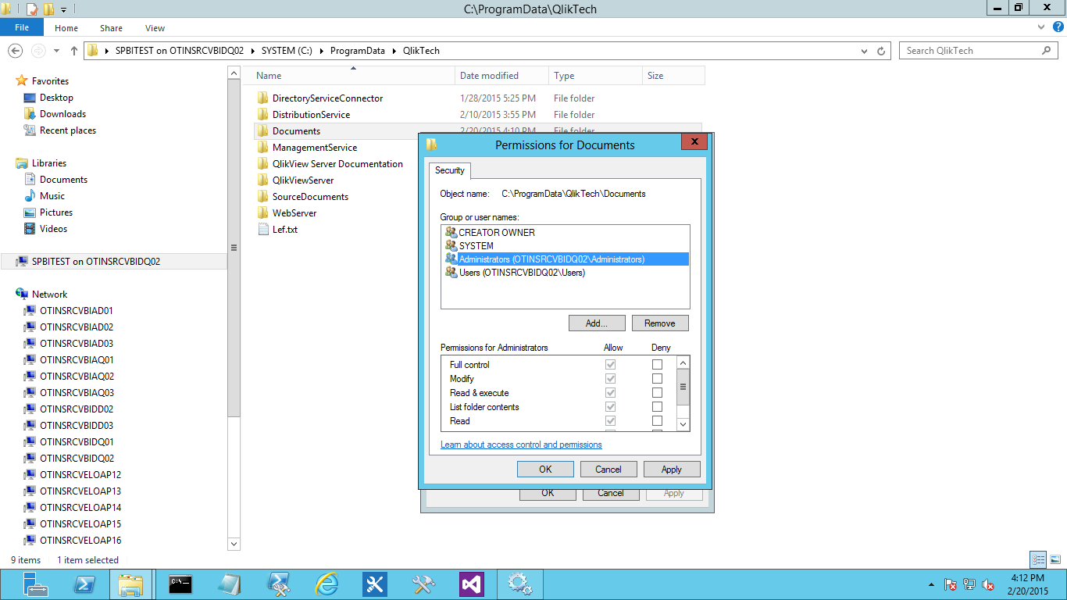This screenshot has height=600, width=1067.
Task: Open the Videos library
Action: pyautogui.click(x=53, y=229)
